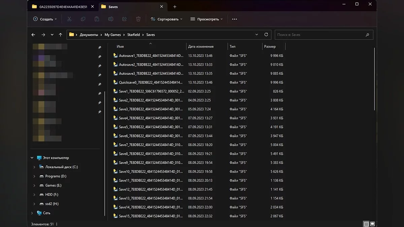Switch to details view layout icon

pyautogui.click(x=366, y=224)
